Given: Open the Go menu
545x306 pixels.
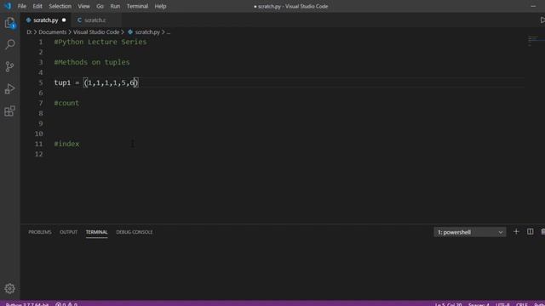Looking at the screenshot, I should click(100, 6).
